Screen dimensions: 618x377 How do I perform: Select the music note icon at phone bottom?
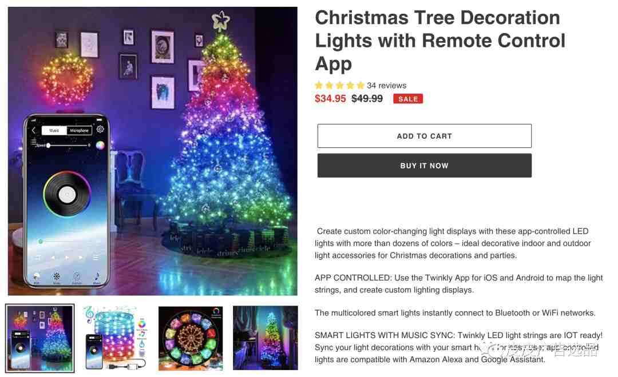click(x=97, y=276)
